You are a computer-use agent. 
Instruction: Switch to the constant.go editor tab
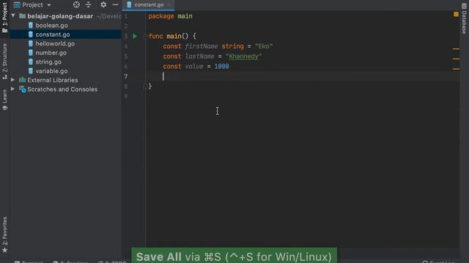point(149,5)
